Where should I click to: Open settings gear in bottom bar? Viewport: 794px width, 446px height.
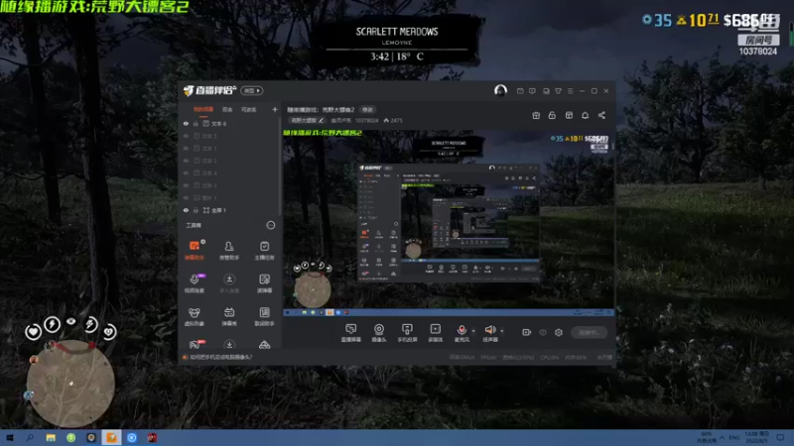coord(559,332)
